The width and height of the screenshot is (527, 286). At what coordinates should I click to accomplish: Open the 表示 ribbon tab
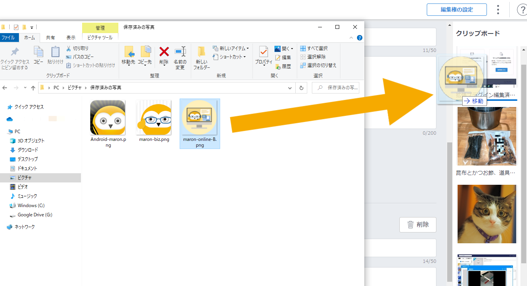[71, 38]
